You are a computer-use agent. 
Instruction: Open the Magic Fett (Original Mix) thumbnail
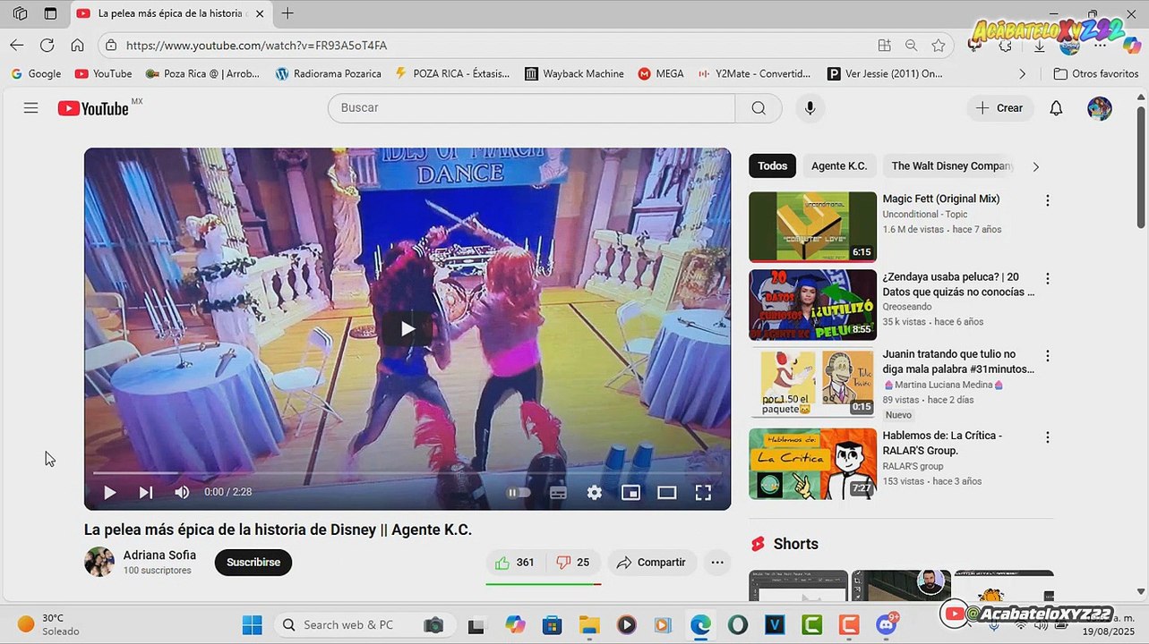[x=812, y=226]
